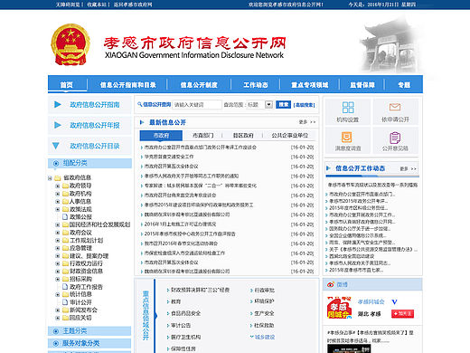Click the down-arrow icon beside 政府信息公开目录
470x353 pixels.
(56, 146)
